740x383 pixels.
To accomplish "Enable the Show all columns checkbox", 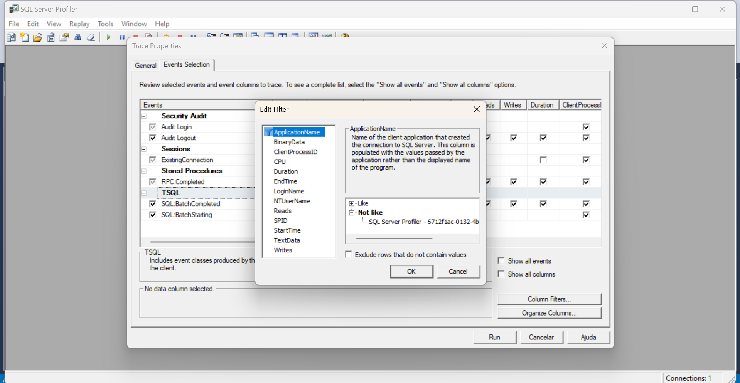I will tap(501, 274).
